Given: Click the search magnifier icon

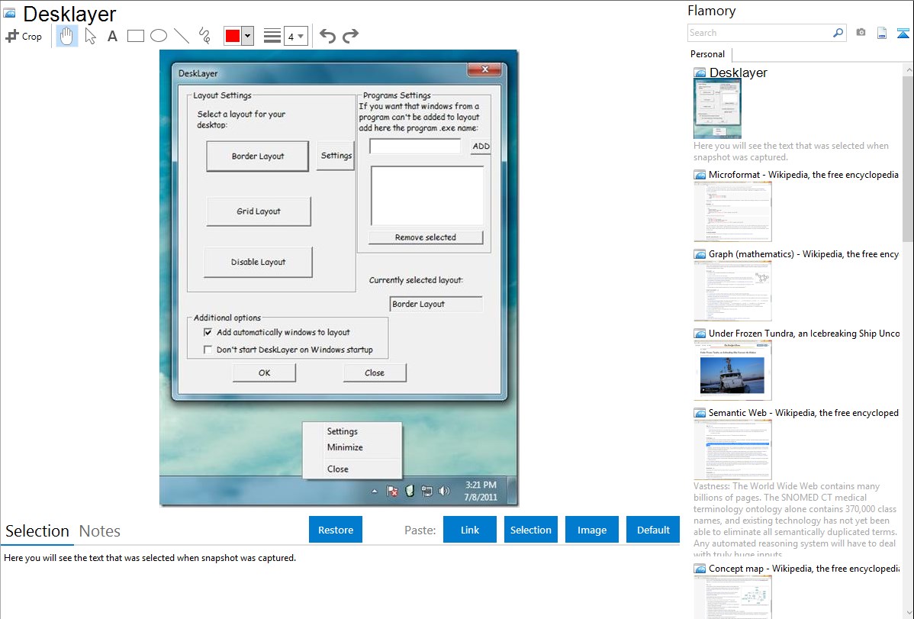Looking at the screenshot, I should [x=838, y=33].
